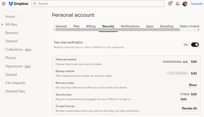Open the account avatar menu

click(185, 4)
